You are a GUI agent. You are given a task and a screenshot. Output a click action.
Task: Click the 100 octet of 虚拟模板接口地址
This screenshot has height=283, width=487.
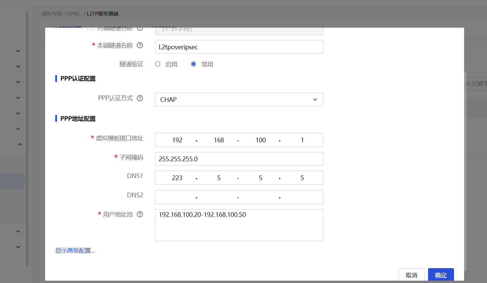(261, 140)
